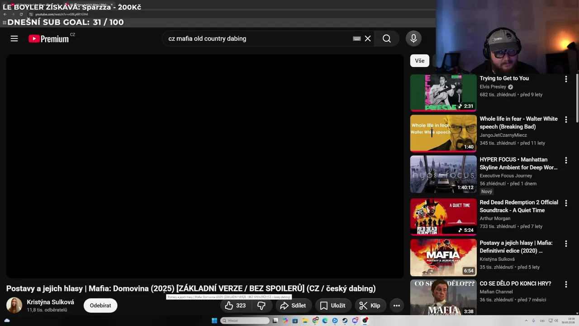This screenshot has height=326, width=579.
Task: Open the tray volume icon
Action: (x=556, y=321)
